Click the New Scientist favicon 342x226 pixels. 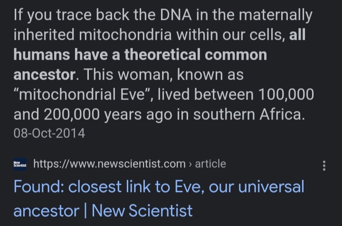coord(20,164)
